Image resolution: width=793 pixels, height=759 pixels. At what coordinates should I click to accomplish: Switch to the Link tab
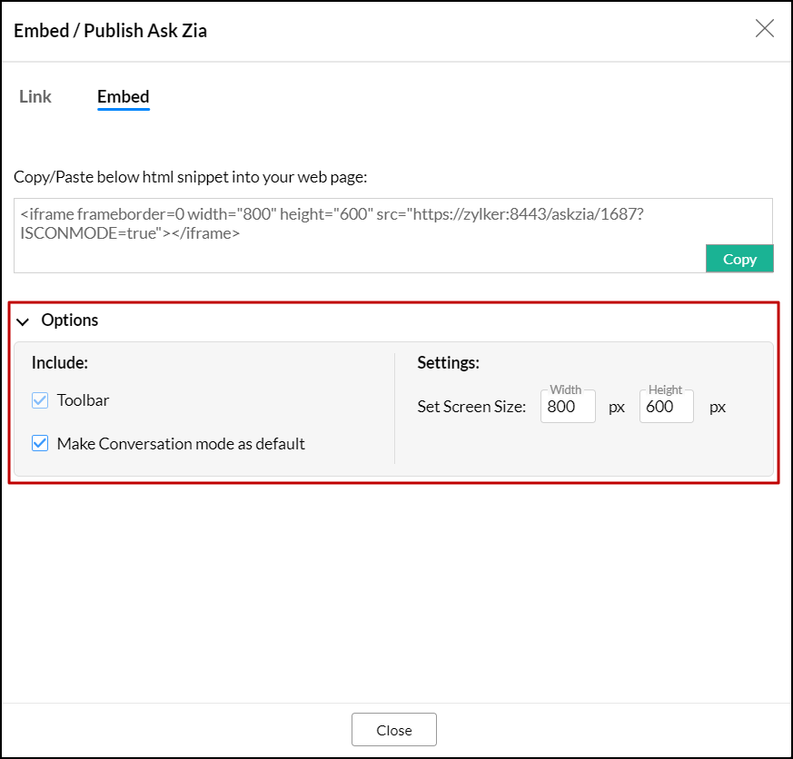click(35, 96)
